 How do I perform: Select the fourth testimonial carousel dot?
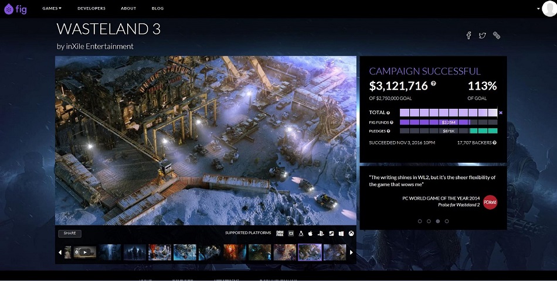[447, 221]
